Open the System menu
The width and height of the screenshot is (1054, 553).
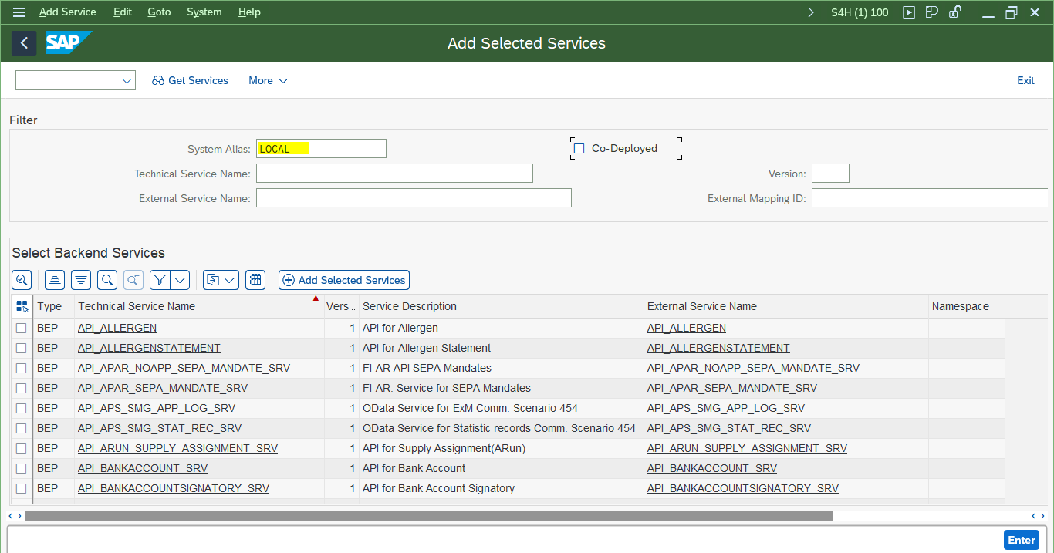click(204, 12)
